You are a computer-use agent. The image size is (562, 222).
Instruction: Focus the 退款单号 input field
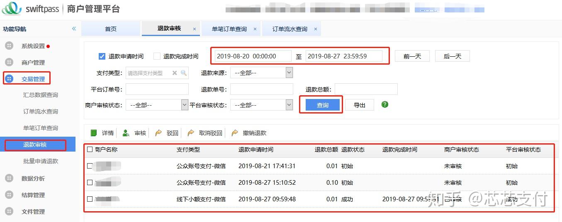[x=262, y=89]
